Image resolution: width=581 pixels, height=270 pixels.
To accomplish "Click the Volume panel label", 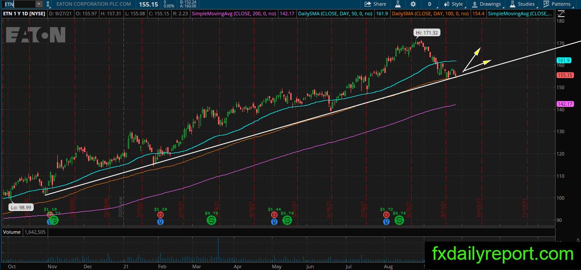I will 11,232.
